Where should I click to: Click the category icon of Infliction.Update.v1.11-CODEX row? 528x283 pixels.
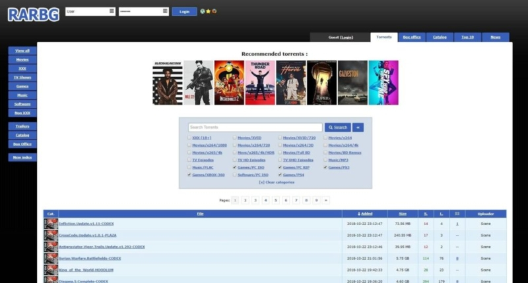tap(51, 224)
